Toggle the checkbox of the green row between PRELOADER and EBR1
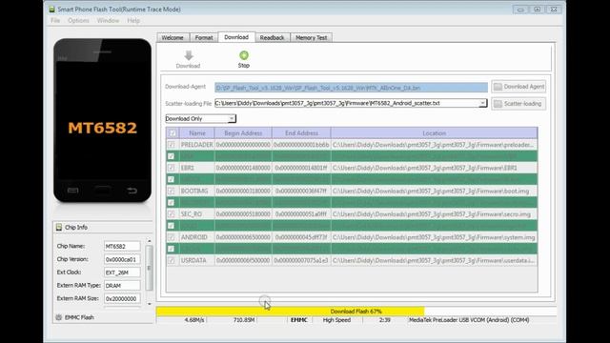The height and width of the screenshot is (343, 610). click(172, 156)
